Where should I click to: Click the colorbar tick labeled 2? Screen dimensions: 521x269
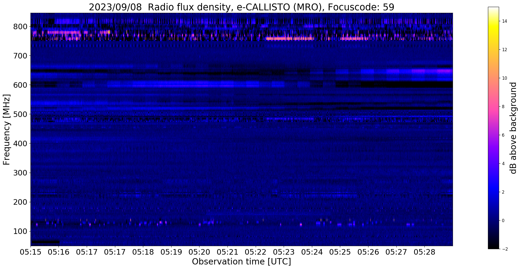click(x=503, y=192)
